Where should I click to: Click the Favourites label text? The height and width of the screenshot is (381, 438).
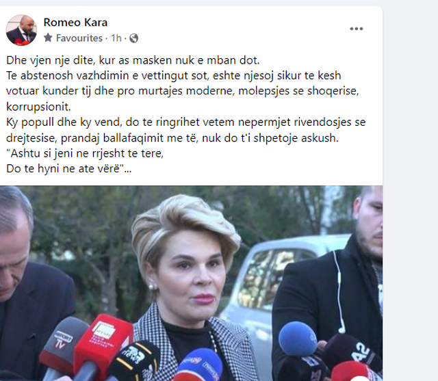(79, 38)
